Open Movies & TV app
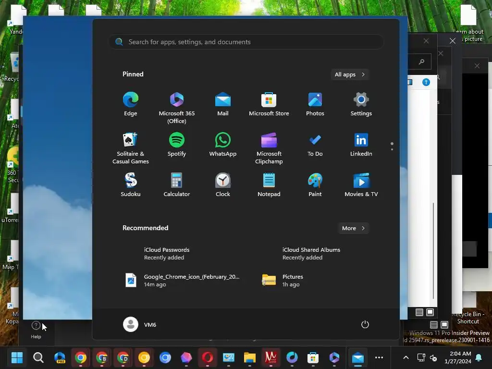The height and width of the screenshot is (369, 492). click(x=361, y=185)
